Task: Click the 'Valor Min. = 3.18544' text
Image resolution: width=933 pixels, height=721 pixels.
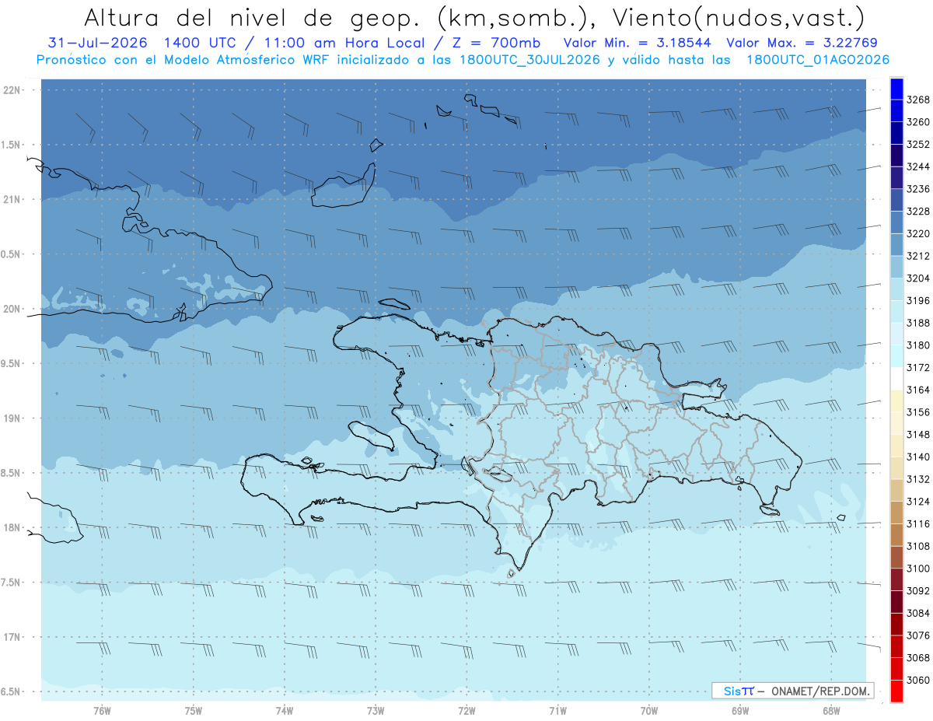Action: pyautogui.click(x=637, y=44)
